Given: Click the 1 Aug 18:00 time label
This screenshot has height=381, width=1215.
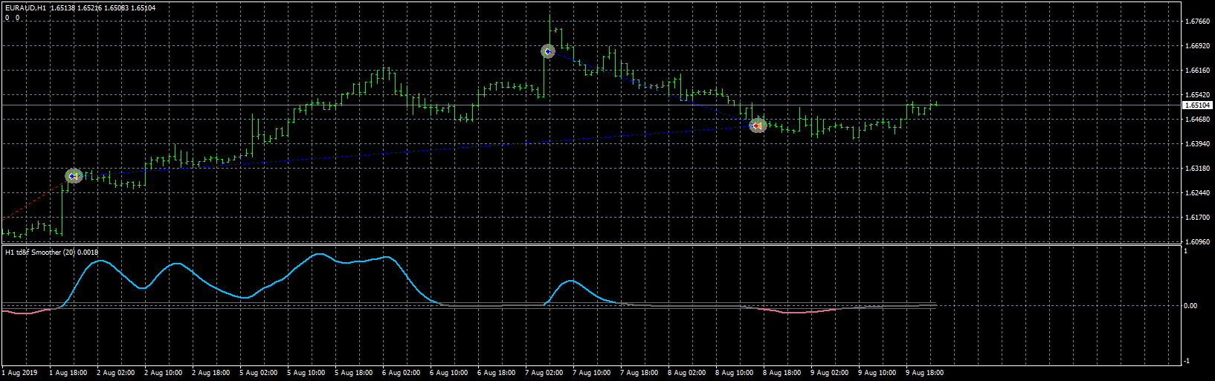Looking at the screenshot, I should click(x=68, y=373).
